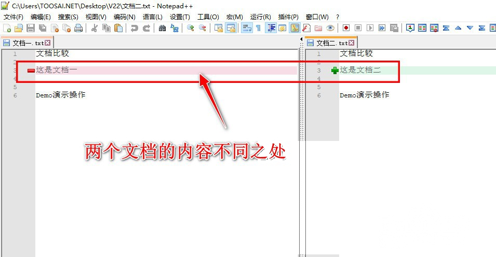Viewport: 496px width, 257px height.
Task: Open the 宏(M) menu
Action: point(234,17)
